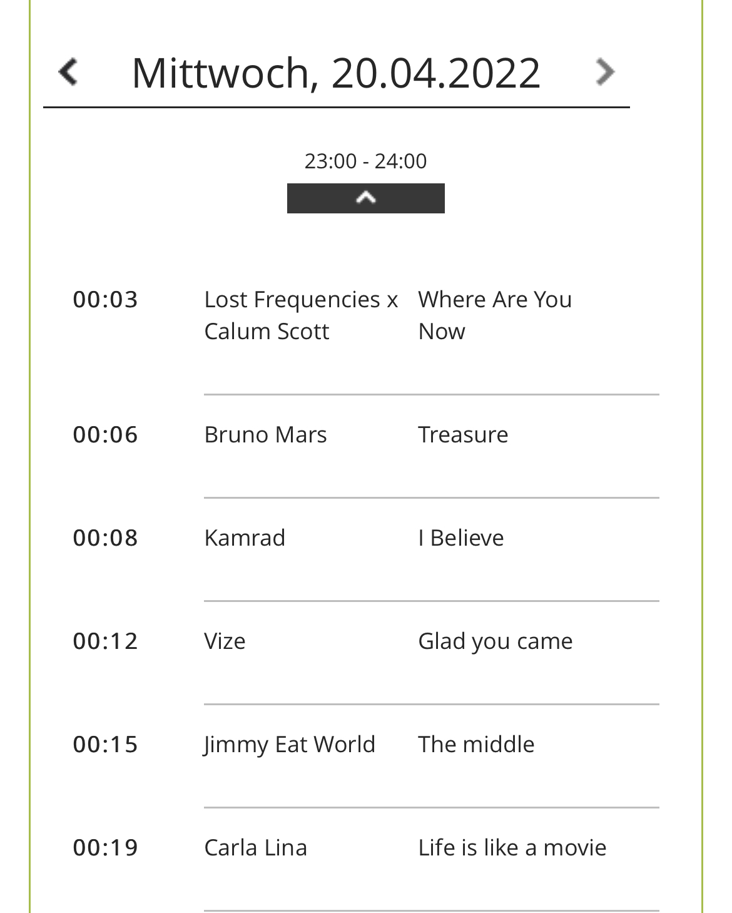Open the song Treasure
The image size is (732, 913).
coord(463,435)
